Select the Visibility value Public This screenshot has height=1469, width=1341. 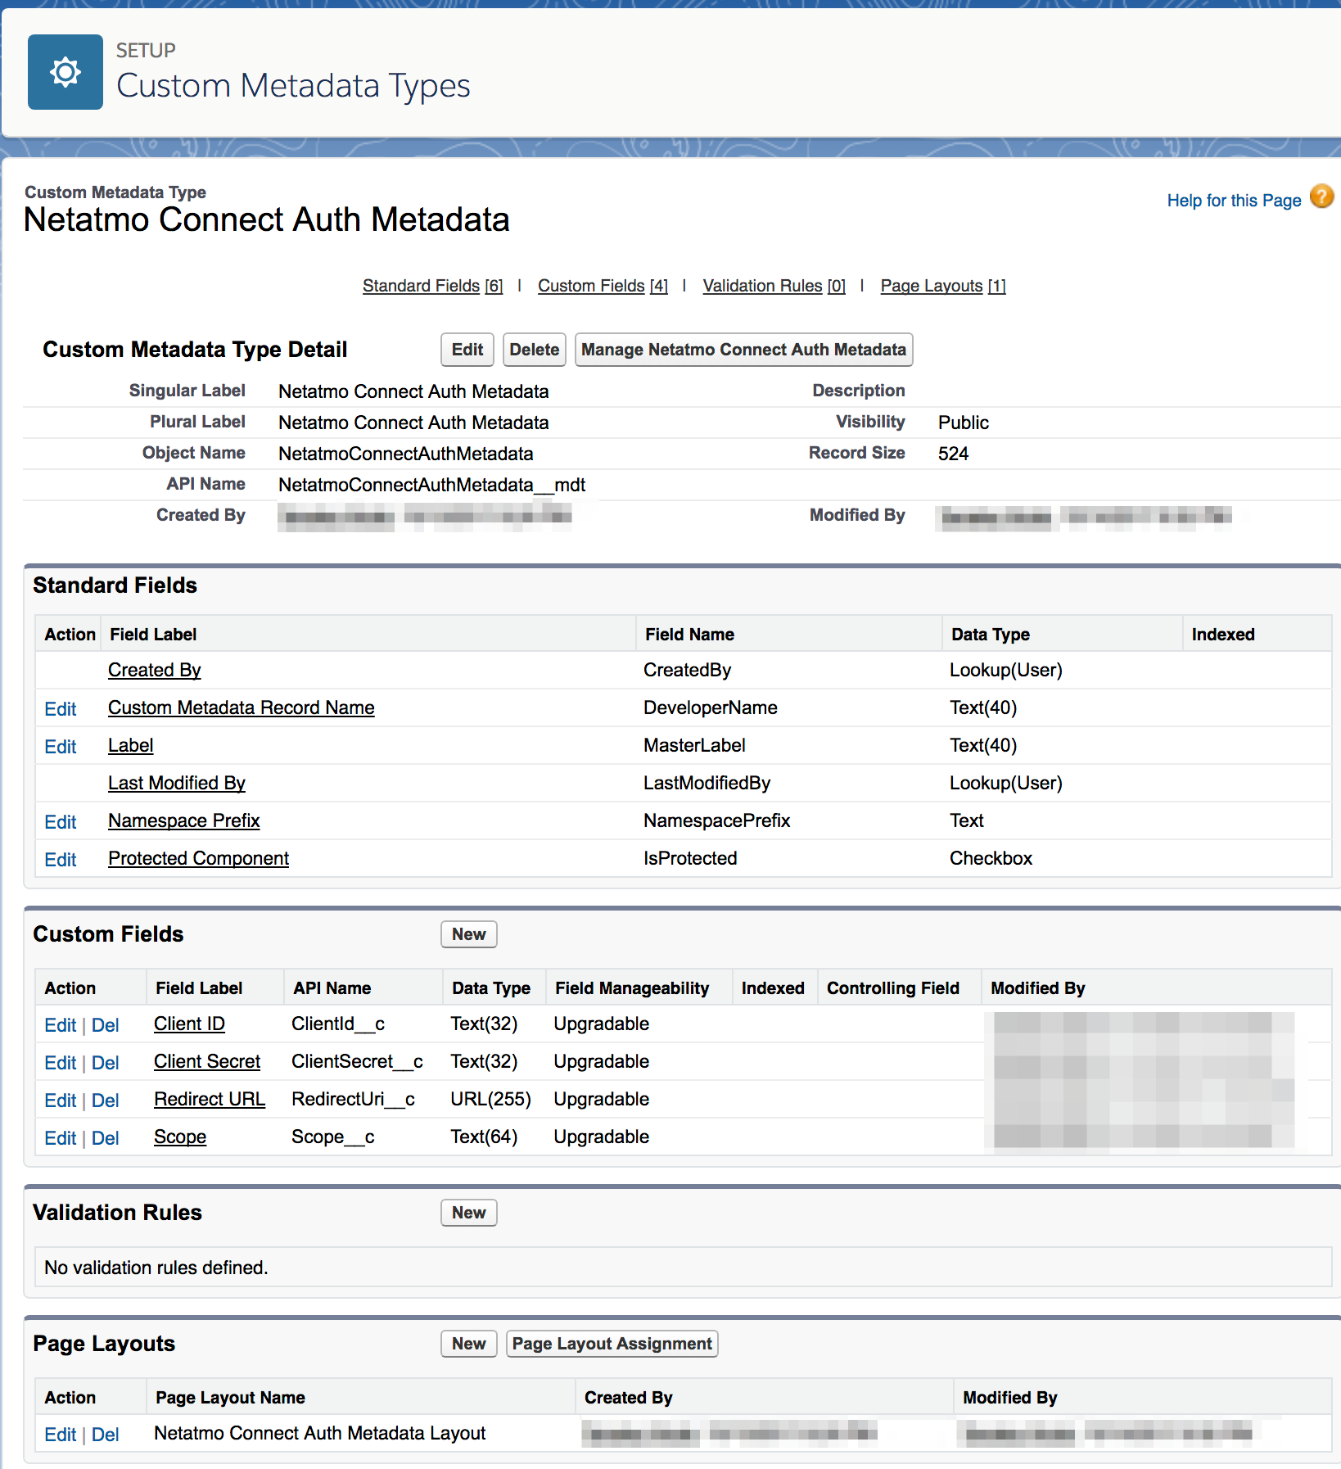(x=964, y=423)
